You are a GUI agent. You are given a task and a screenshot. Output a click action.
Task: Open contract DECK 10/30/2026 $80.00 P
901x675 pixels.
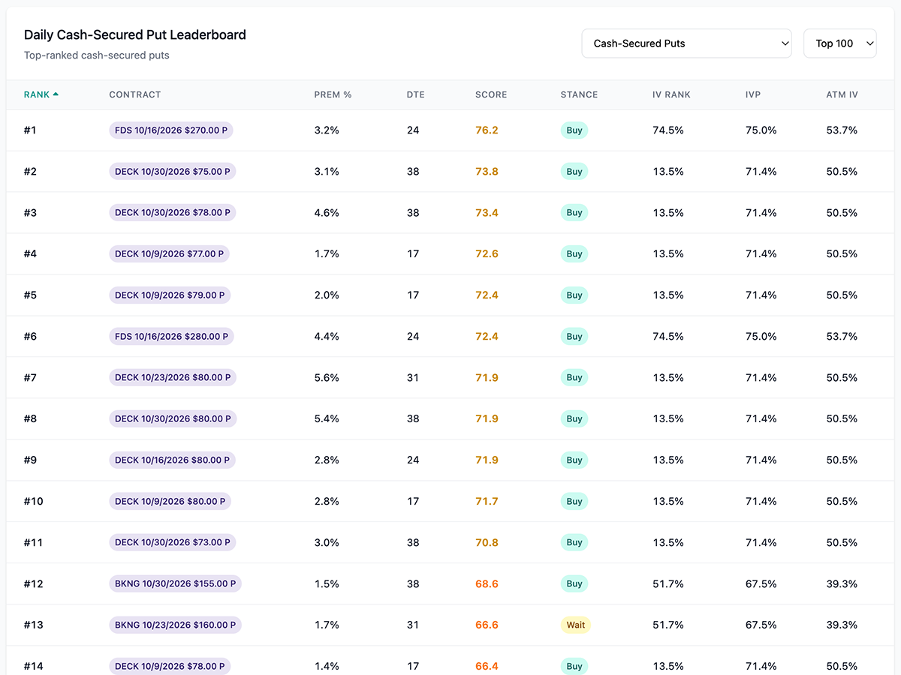pyautogui.click(x=173, y=419)
